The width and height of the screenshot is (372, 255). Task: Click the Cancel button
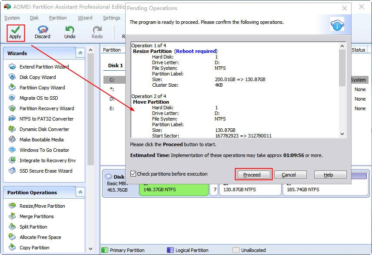(x=290, y=175)
